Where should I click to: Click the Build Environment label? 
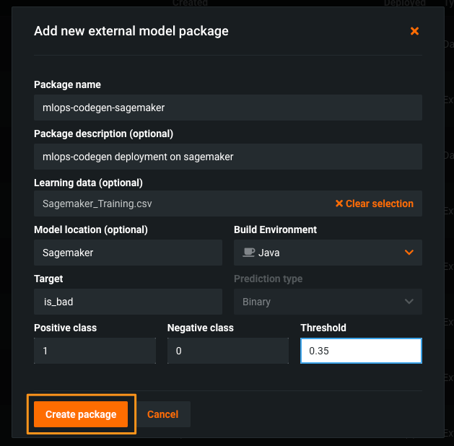275,229
